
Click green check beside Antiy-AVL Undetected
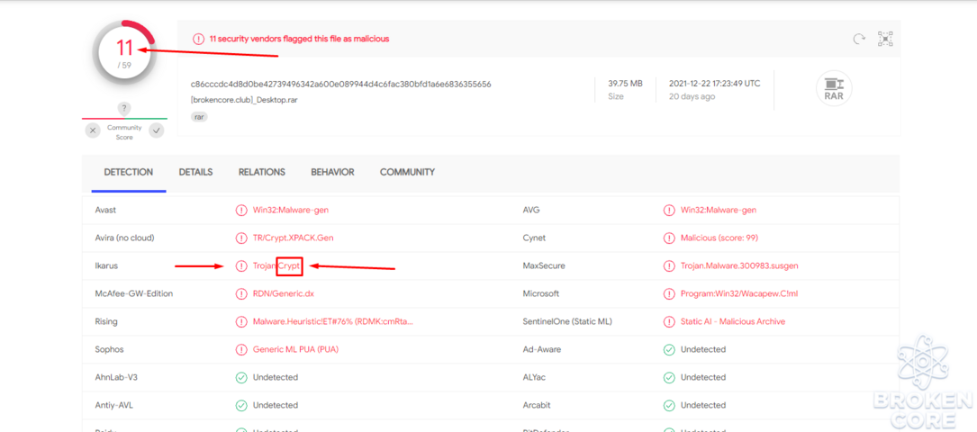(241, 406)
